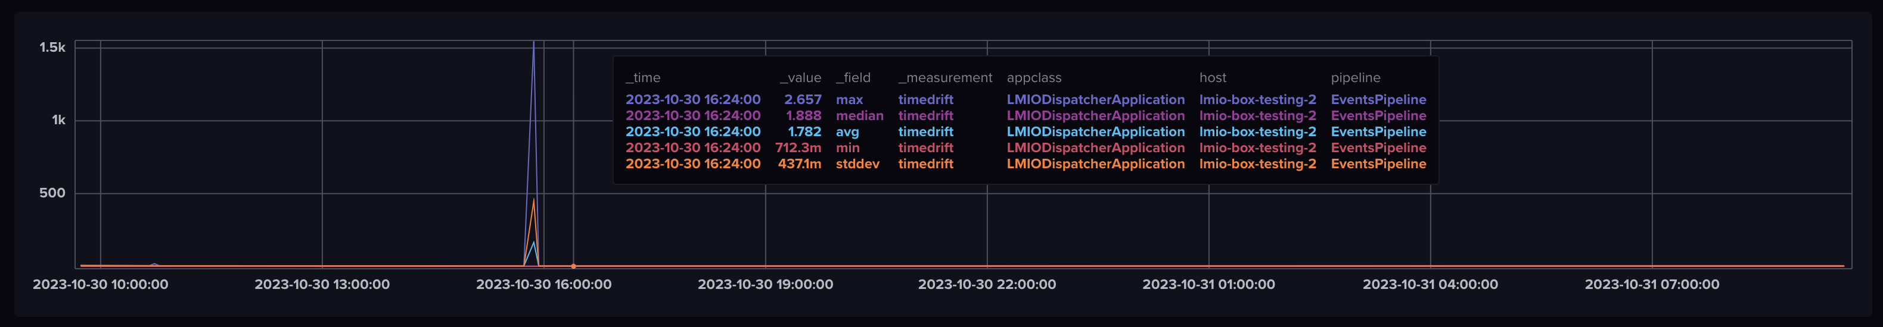Click the min row's lmio-box-testing-2 host entry
This screenshot has width=1883, height=327.
tap(1257, 147)
